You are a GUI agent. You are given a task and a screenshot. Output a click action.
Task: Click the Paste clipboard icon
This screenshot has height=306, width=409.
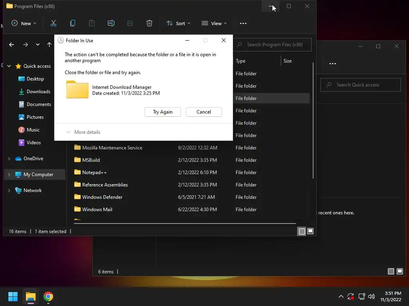click(x=92, y=23)
